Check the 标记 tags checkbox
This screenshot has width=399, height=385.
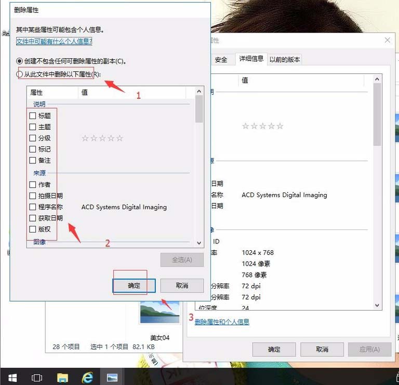click(33, 149)
